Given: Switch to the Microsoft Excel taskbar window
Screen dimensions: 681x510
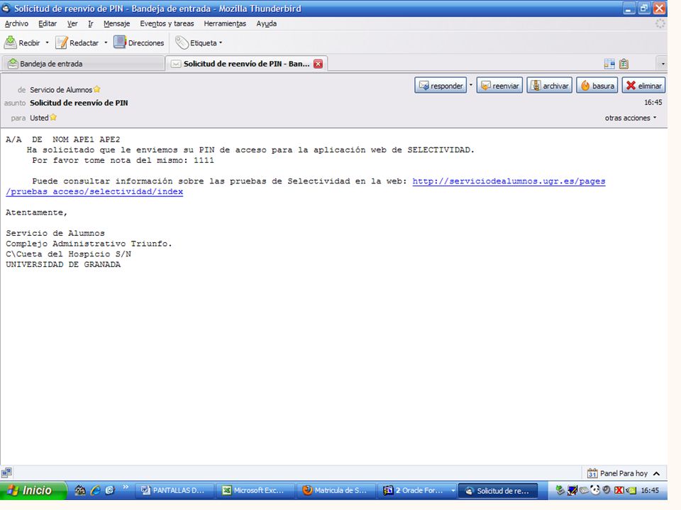Looking at the screenshot, I should 255,490.
